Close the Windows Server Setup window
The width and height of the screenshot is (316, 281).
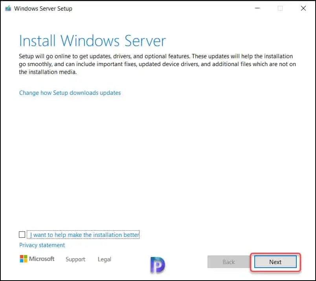point(303,8)
